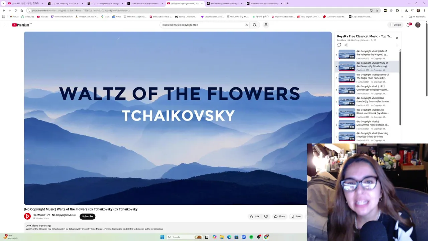Click the video player area
This screenshot has width=428, height=241.
(178, 118)
